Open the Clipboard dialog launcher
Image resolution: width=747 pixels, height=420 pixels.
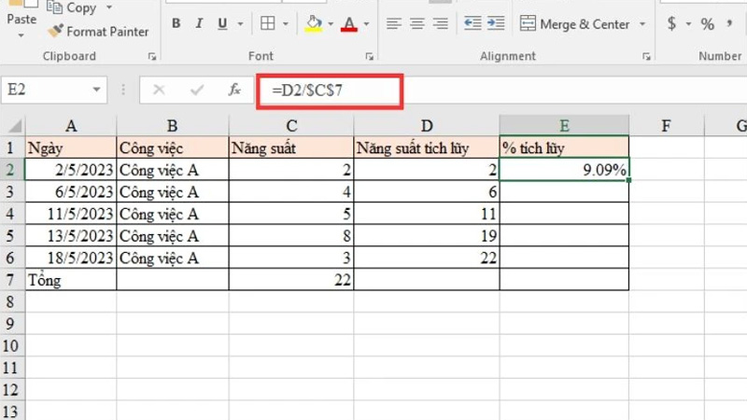point(152,57)
